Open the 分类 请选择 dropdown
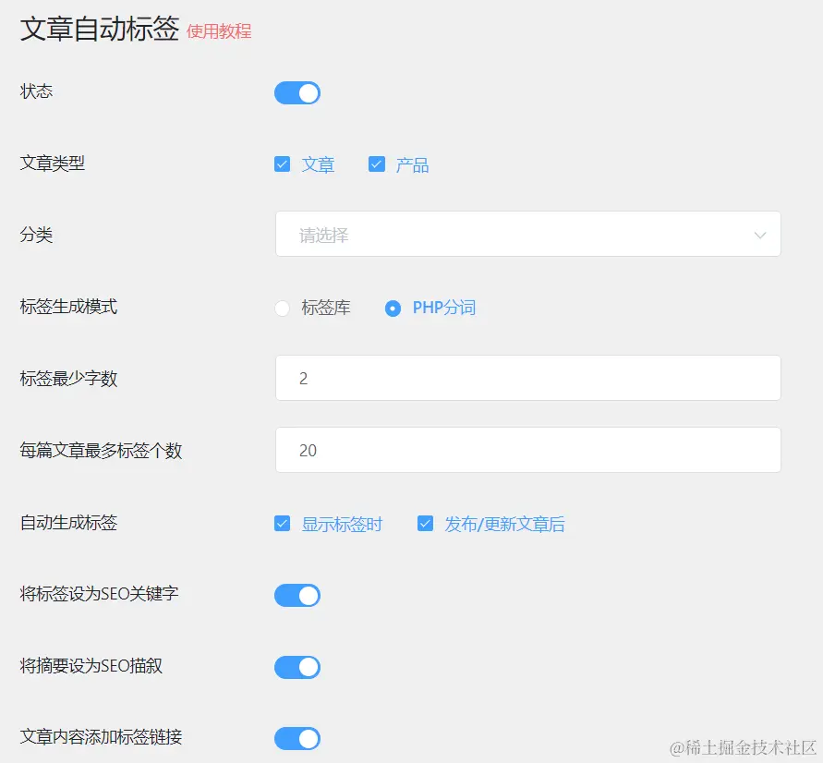The width and height of the screenshot is (823, 763). click(x=526, y=234)
